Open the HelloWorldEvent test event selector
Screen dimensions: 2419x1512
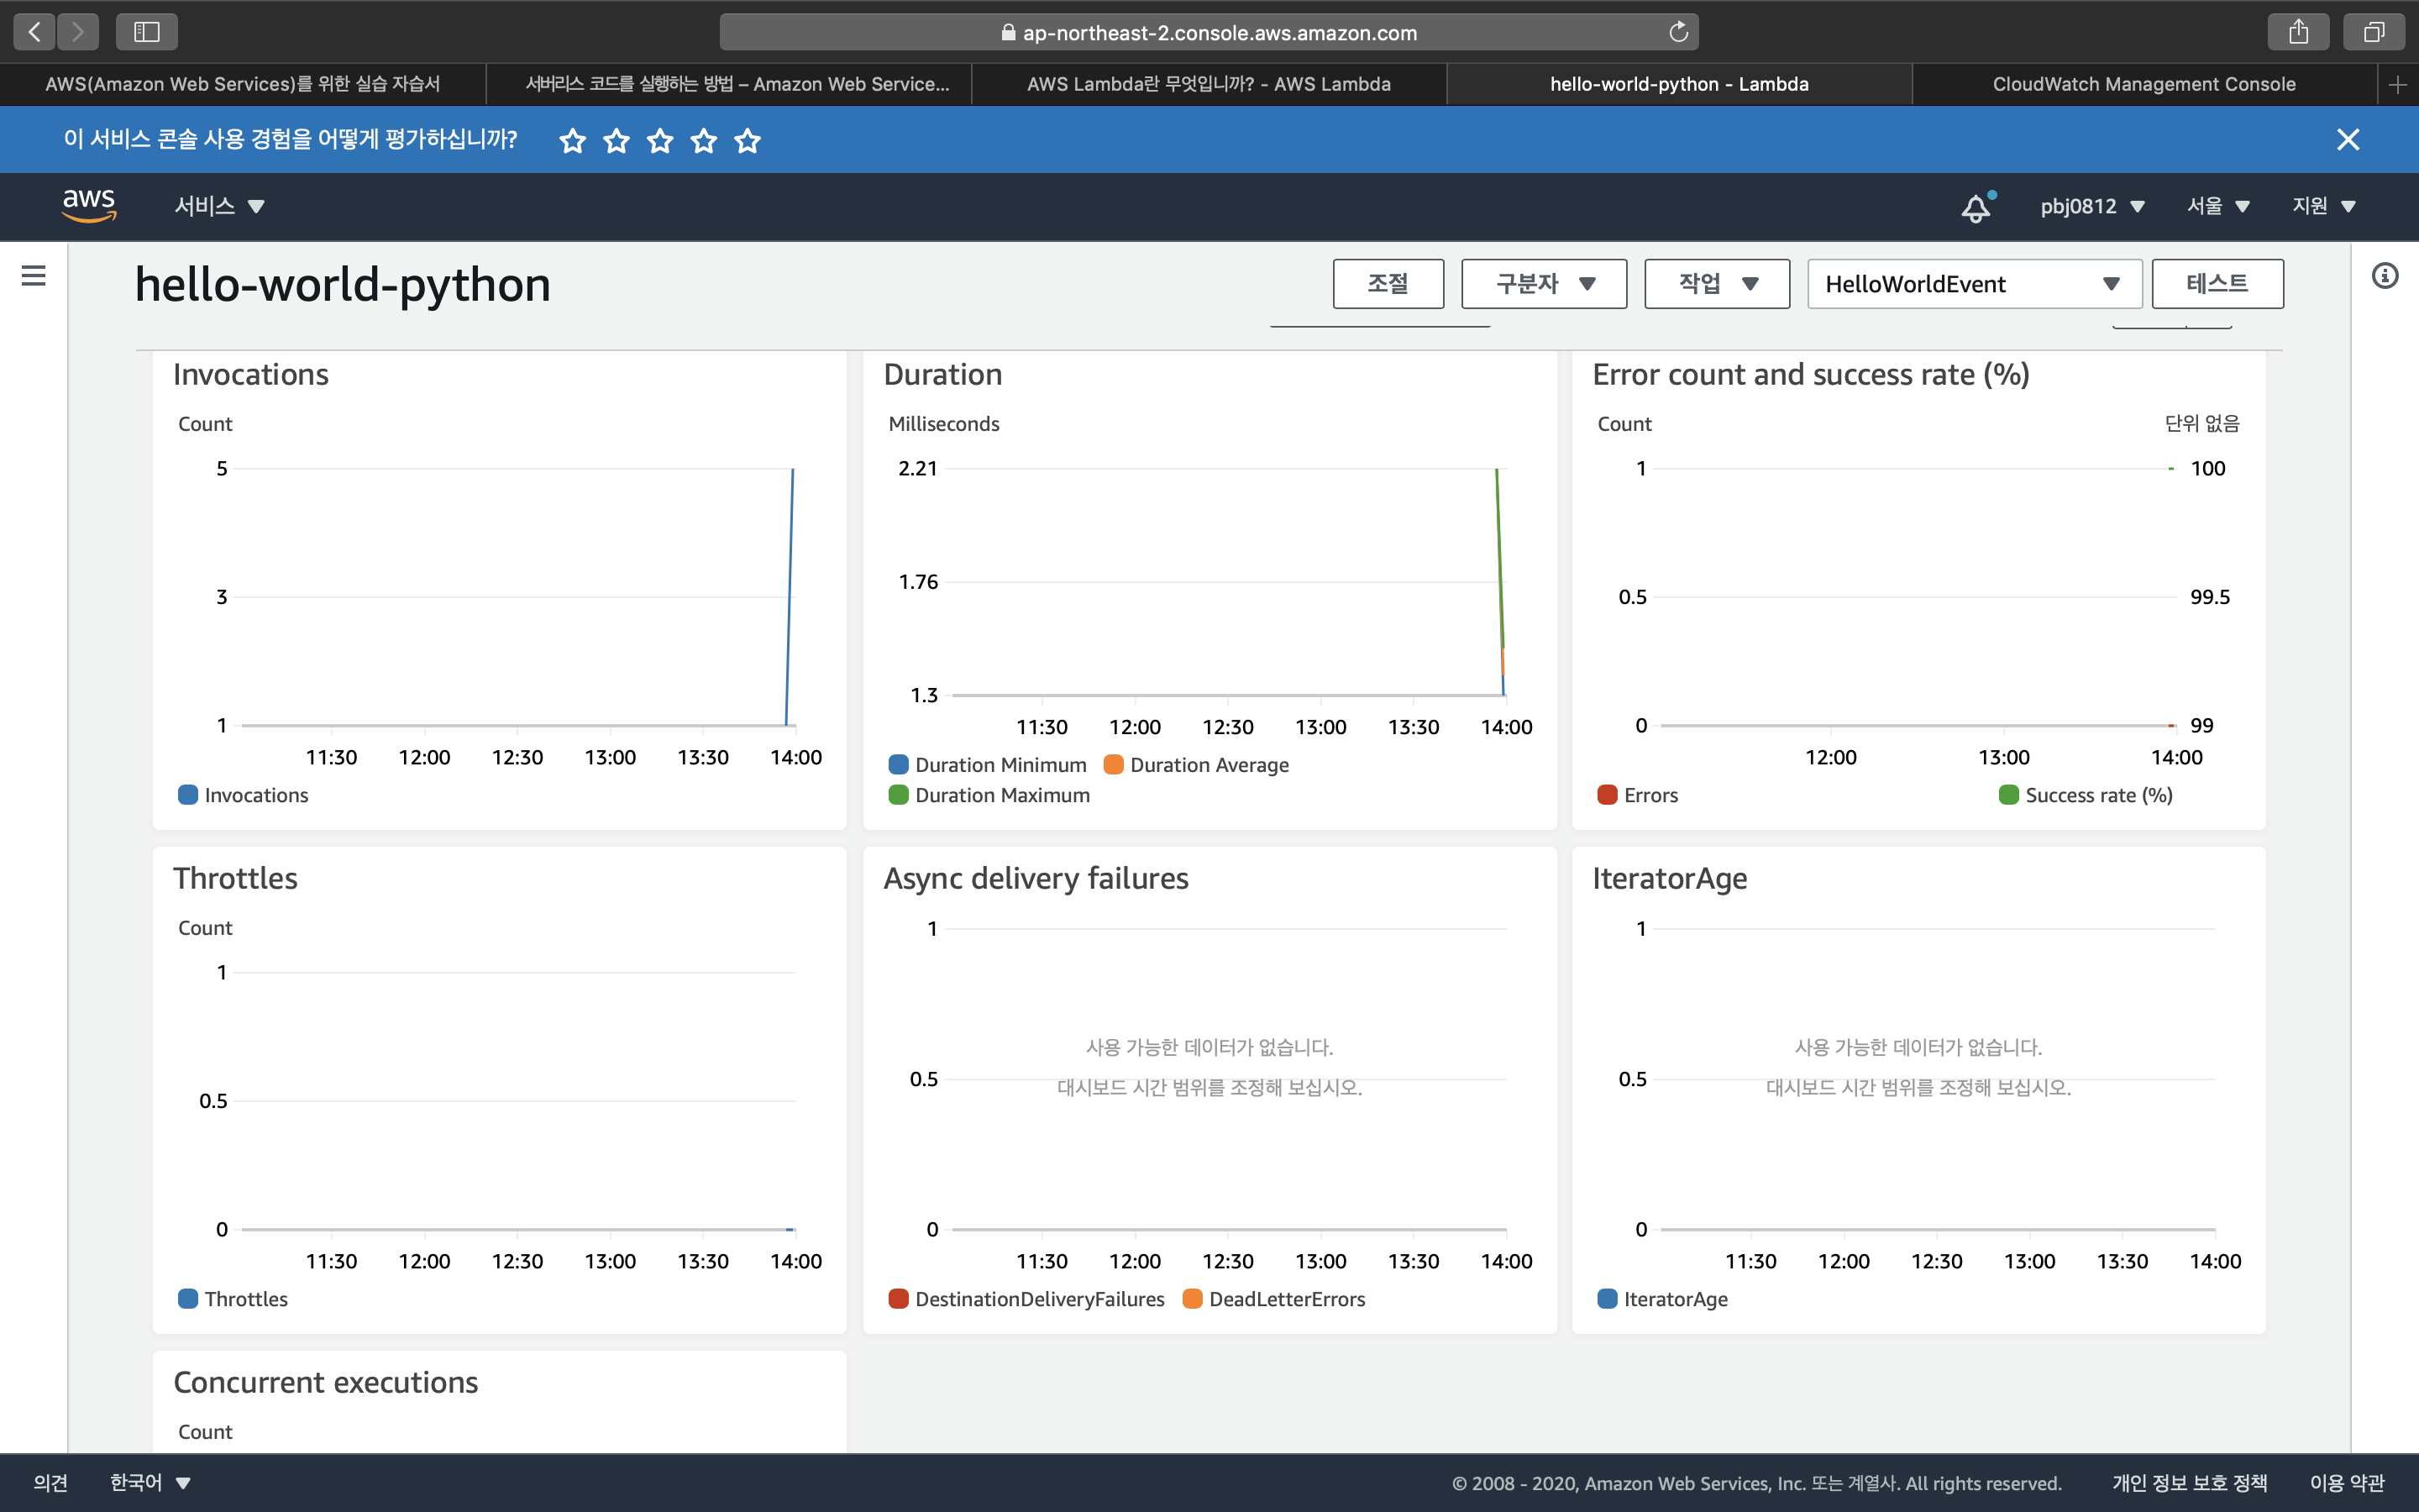click(1973, 284)
